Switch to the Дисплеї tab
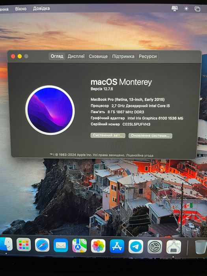The height and width of the screenshot is (276, 207). [x=76, y=56]
